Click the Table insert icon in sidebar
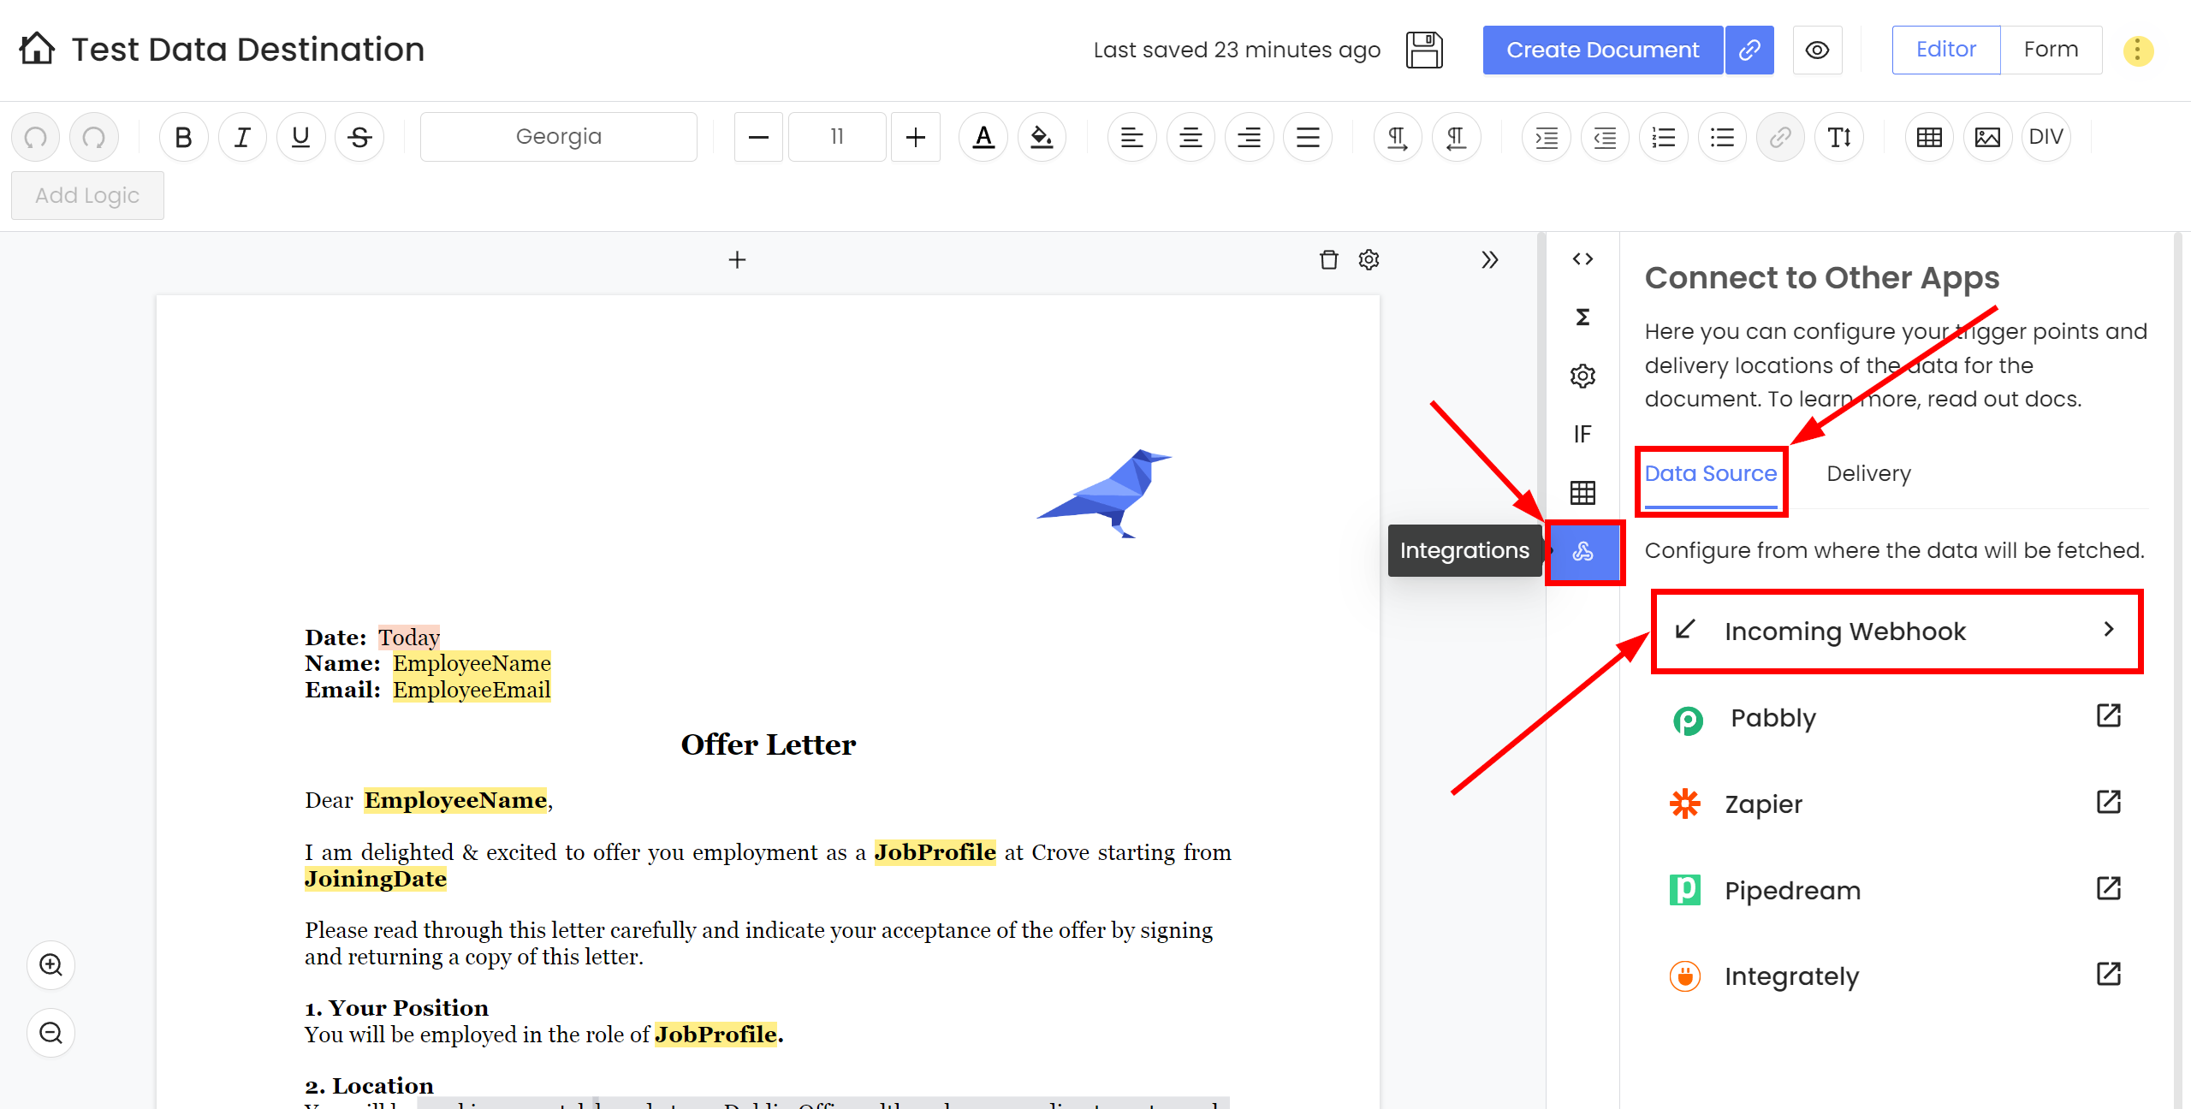Image resolution: width=2191 pixels, height=1109 pixels. tap(1582, 492)
